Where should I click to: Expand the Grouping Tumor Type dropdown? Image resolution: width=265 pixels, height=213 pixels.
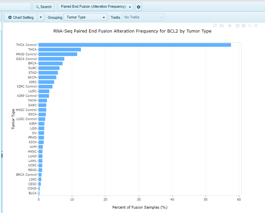[85, 17]
